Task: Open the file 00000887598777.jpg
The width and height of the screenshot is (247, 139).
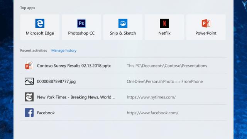Action: point(56,81)
